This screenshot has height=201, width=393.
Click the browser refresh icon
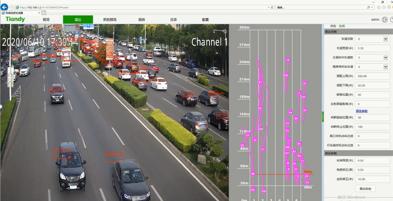(272, 7)
